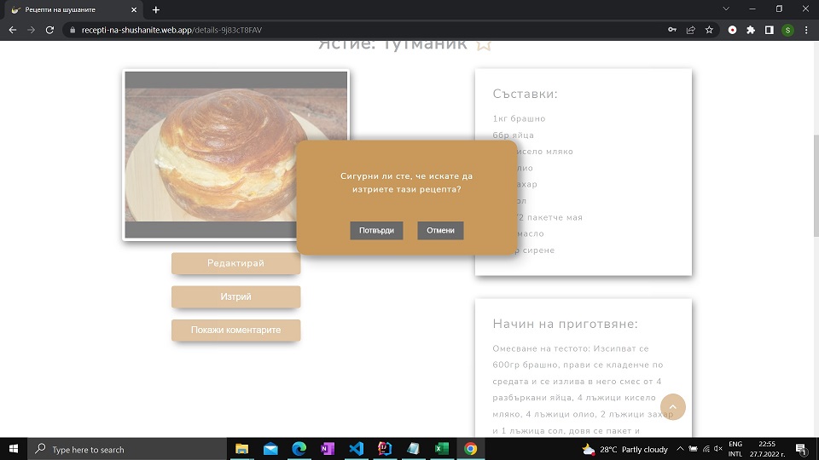Open a new browser tab
This screenshot has width=819, height=460.
155,9
